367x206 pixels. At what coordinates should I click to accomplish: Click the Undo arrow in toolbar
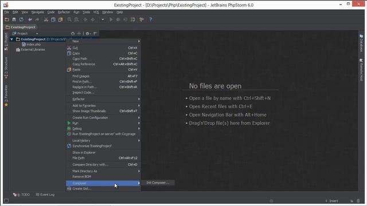point(30,19)
